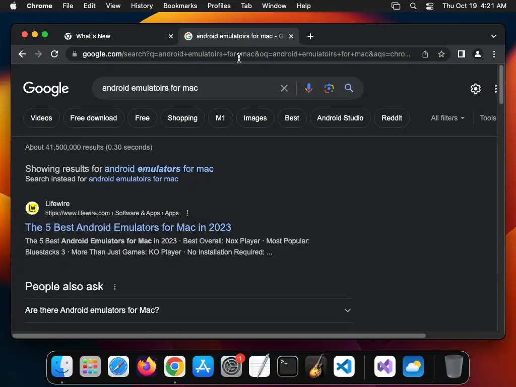Open the tab search chevron

click(x=494, y=36)
